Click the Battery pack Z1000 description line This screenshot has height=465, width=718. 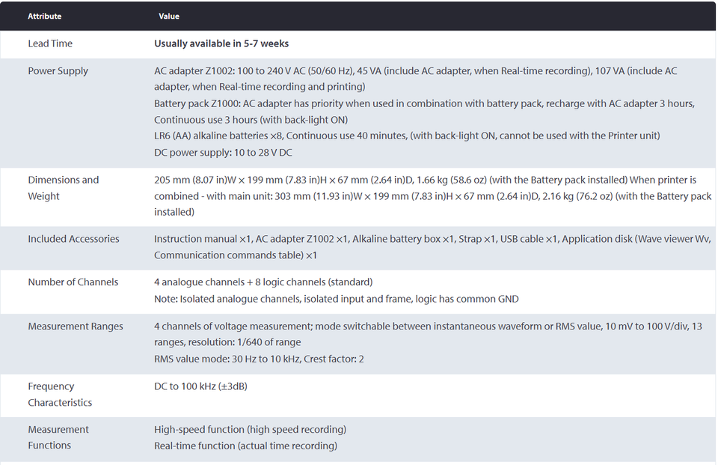coord(425,112)
